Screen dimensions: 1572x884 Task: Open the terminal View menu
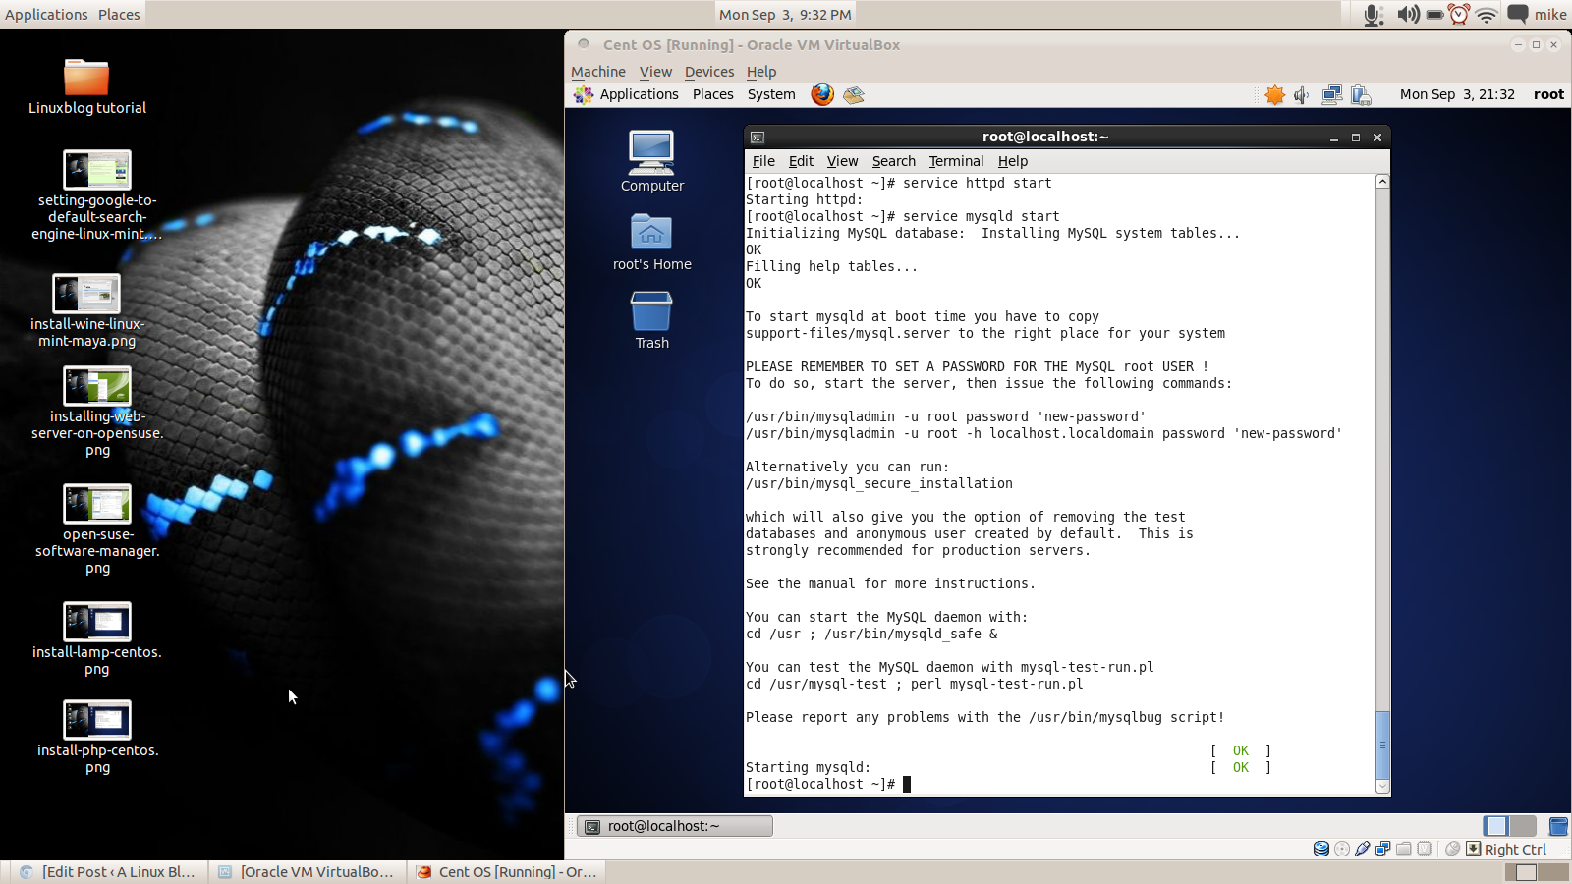842,161
